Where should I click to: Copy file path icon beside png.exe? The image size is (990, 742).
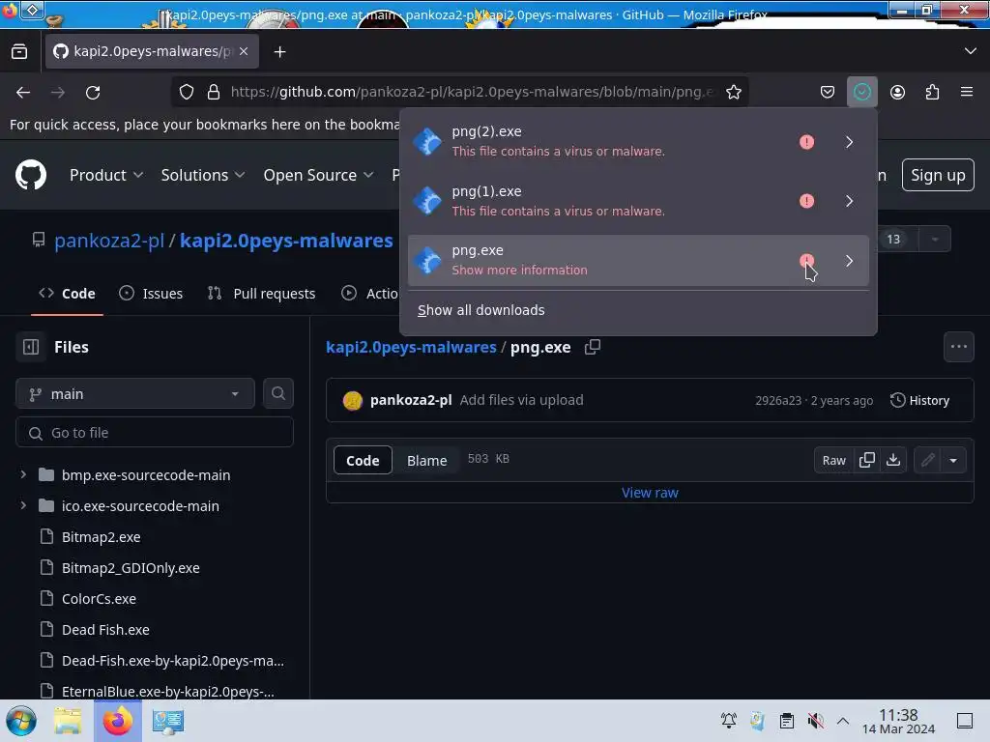[x=593, y=347]
